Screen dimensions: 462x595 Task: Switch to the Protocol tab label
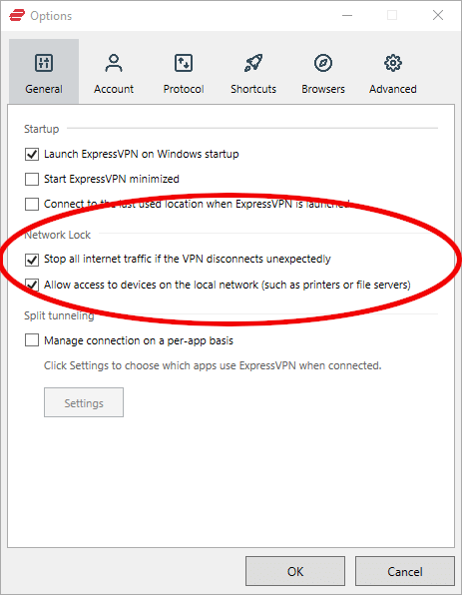[184, 89]
